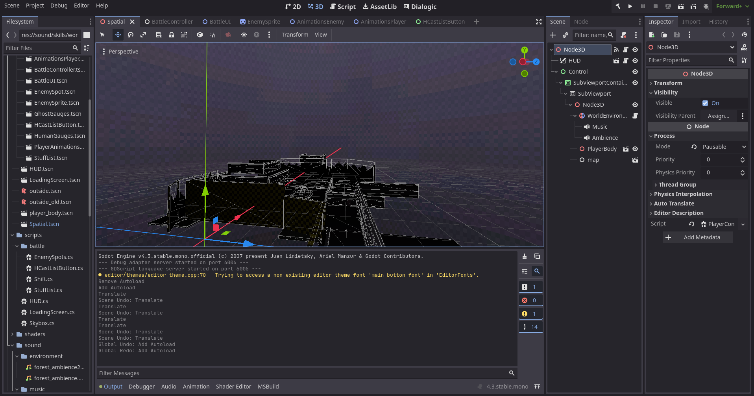The image size is (754, 396).
Task: Collapse the scripts folder
Action: click(x=12, y=235)
